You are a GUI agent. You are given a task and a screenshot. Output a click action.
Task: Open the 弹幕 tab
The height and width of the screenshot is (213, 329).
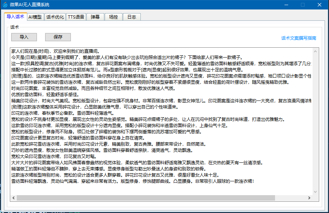95,16
